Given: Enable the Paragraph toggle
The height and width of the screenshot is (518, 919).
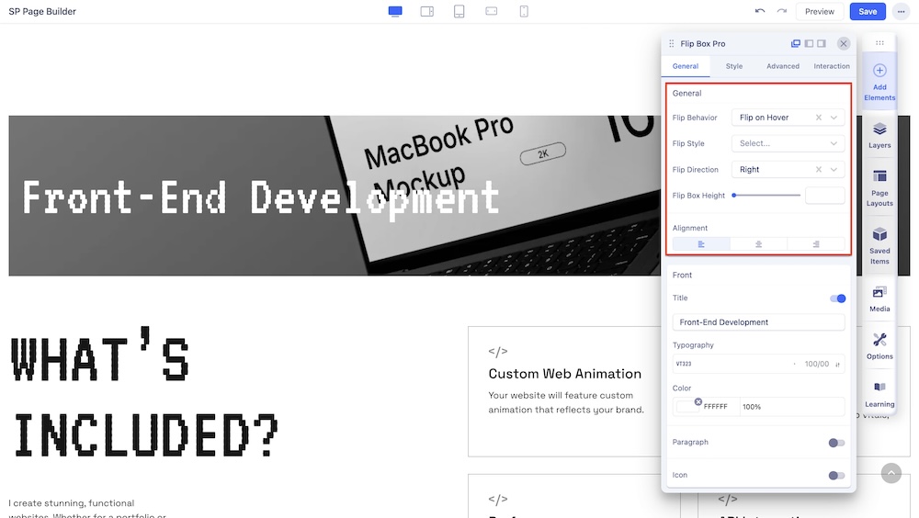Looking at the screenshot, I should click(836, 443).
